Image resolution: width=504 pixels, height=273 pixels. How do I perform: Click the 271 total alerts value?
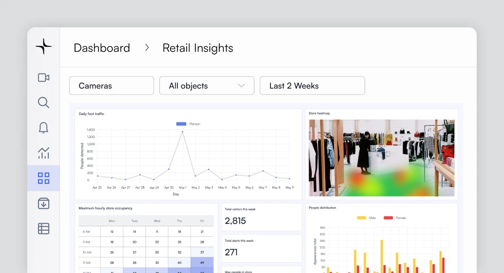(231, 252)
